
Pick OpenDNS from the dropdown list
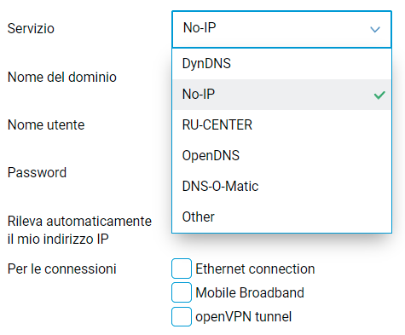point(281,156)
